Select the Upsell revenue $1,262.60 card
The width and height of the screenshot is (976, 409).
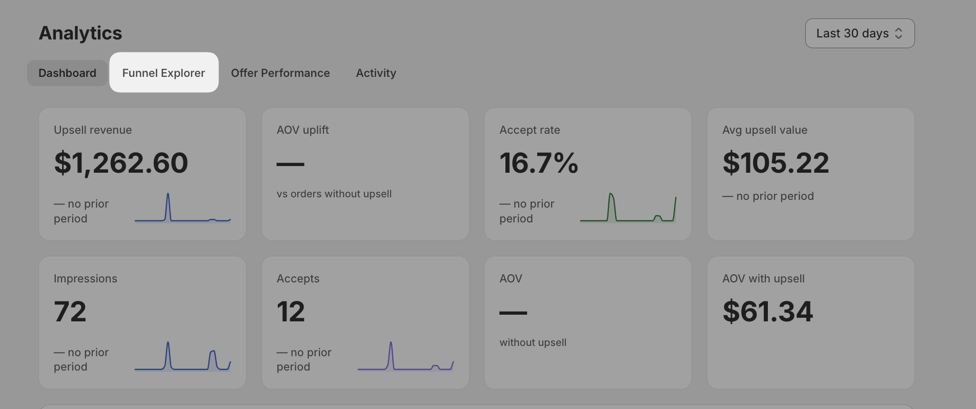point(143,174)
